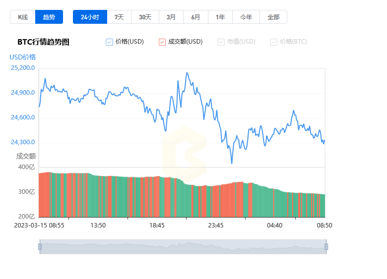Enable the 价格(BTC) checkbox

274,42
